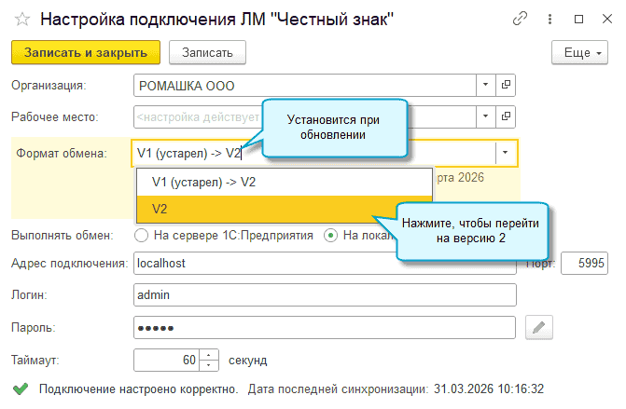Click Записать и закрыть button
The height and width of the screenshot is (409, 626).
tap(86, 52)
